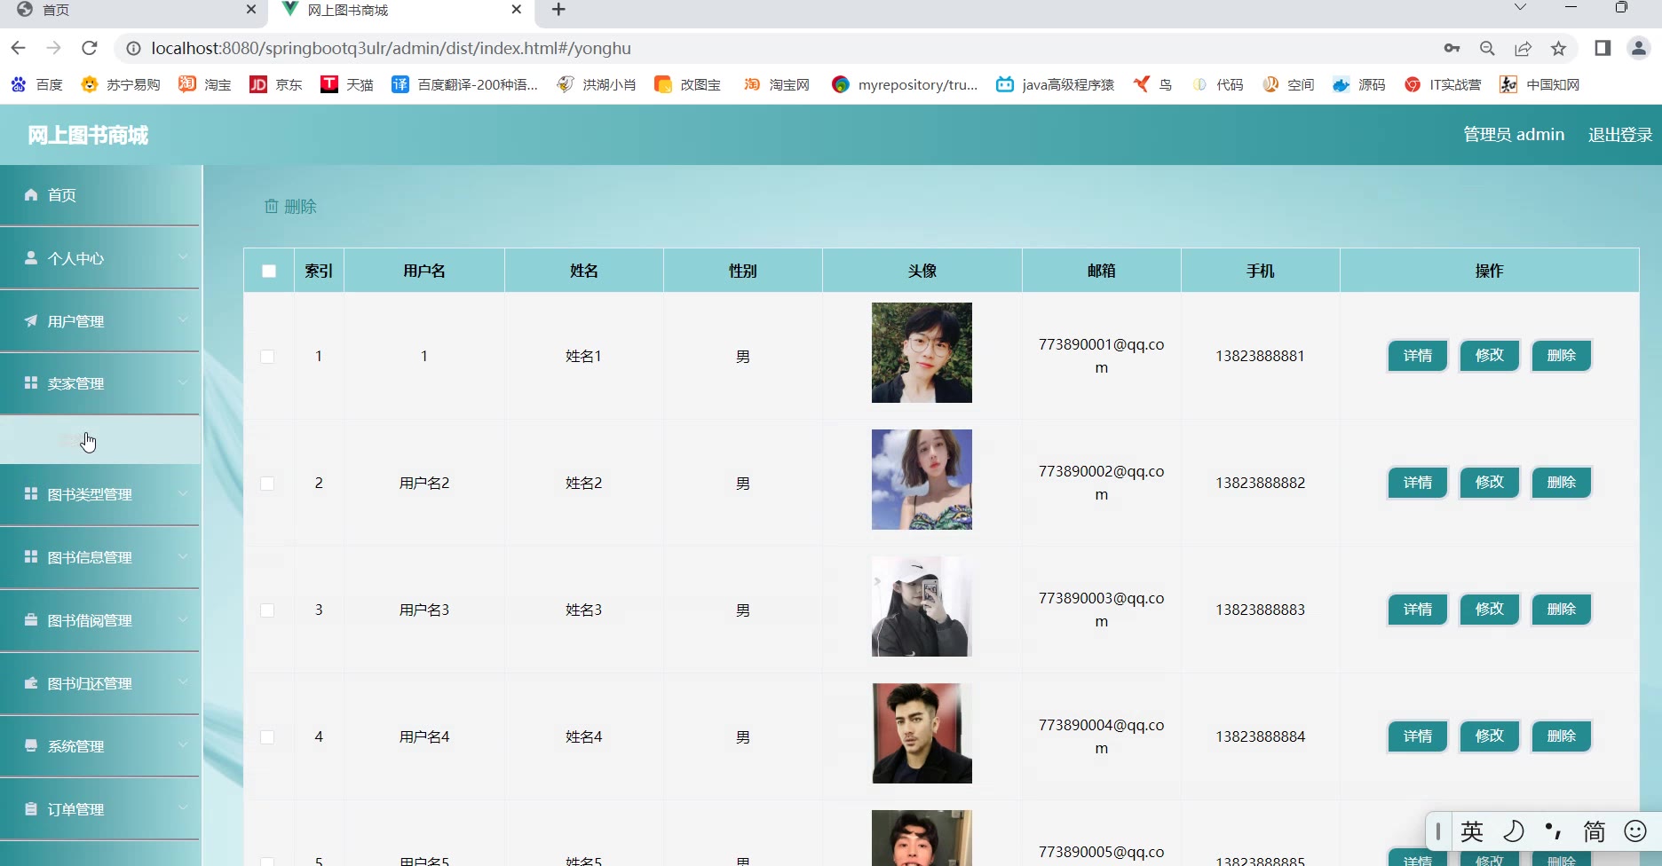Expand the 图书信息管理 menu chevron
The image size is (1662, 866).
183,556
